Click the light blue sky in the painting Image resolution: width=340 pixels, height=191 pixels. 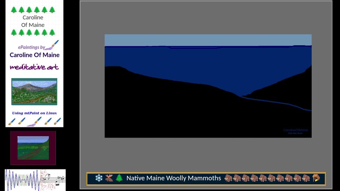pyautogui.click(x=208, y=40)
